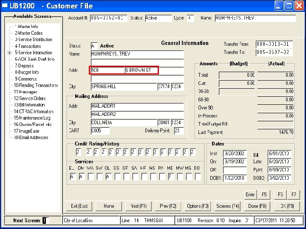
Task: Expand the 5-Service Information tree node
Action: pyautogui.click(x=9, y=53)
